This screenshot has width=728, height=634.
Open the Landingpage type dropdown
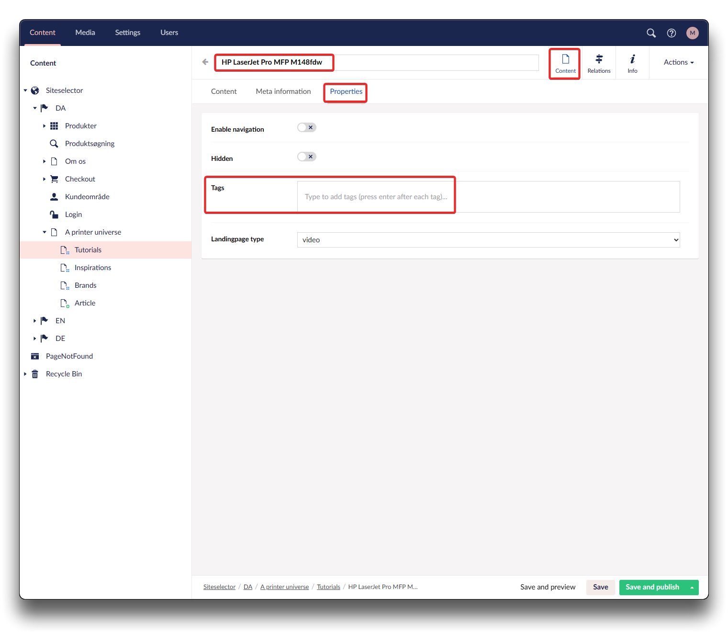[488, 240]
